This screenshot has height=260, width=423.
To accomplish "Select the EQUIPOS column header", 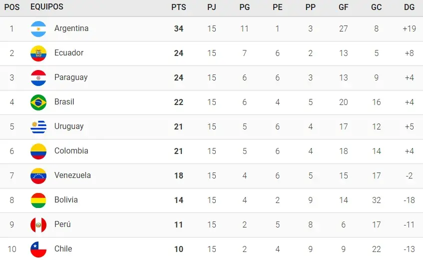I will coord(47,6).
